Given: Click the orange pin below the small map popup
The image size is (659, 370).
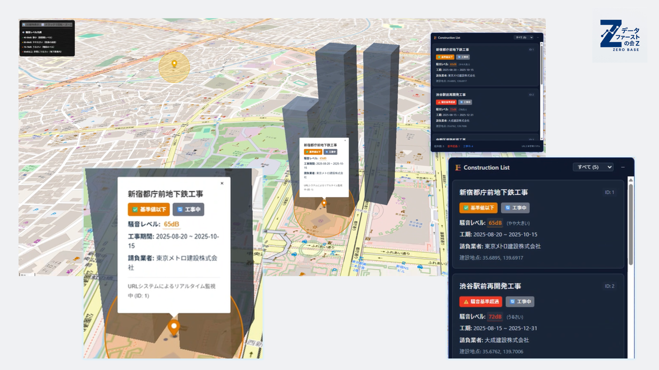Looking at the screenshot, I should 324,203.
